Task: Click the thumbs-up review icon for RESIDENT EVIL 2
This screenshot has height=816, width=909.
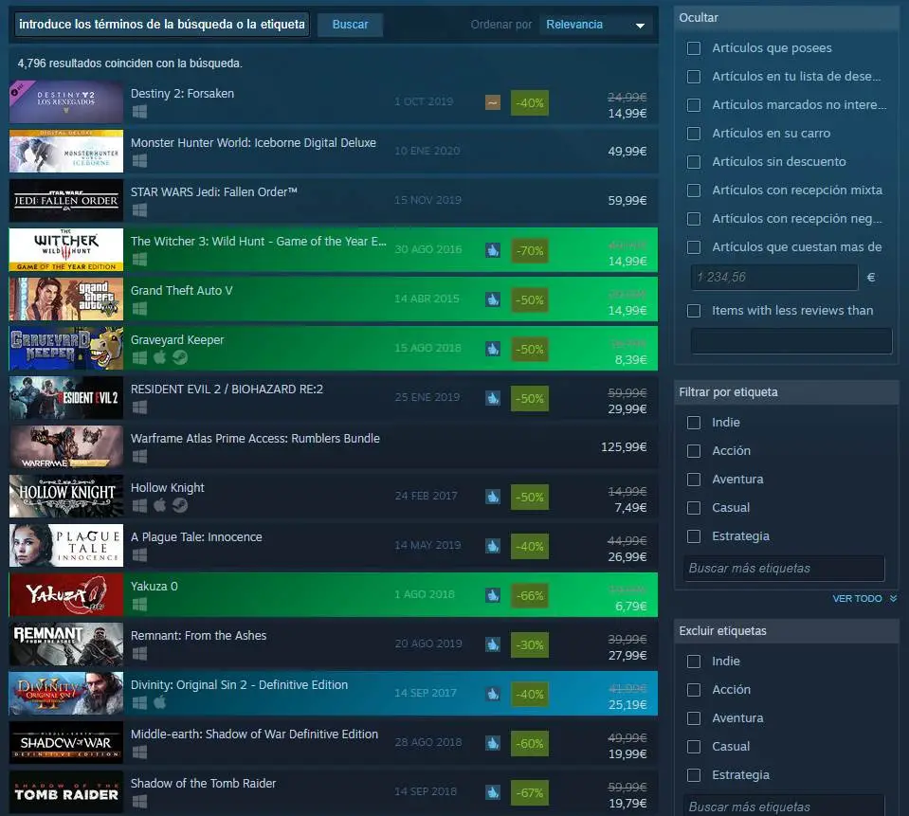Action: click(x=493, y=399)
